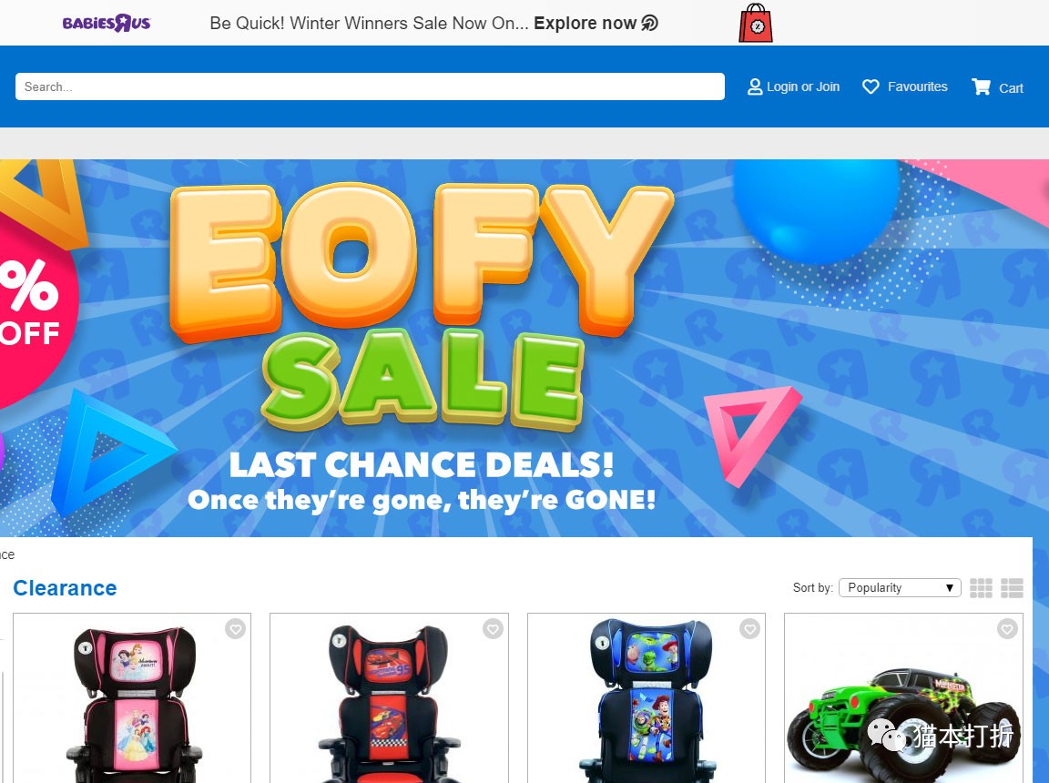
Task: Open the Sort by Popularity dropdown
Action: tap(900, 588)
